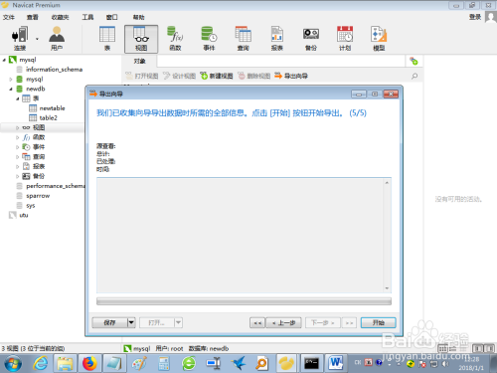Open Firefox from the taskbar
The image size is (497, 373).
tap(89, 363)
